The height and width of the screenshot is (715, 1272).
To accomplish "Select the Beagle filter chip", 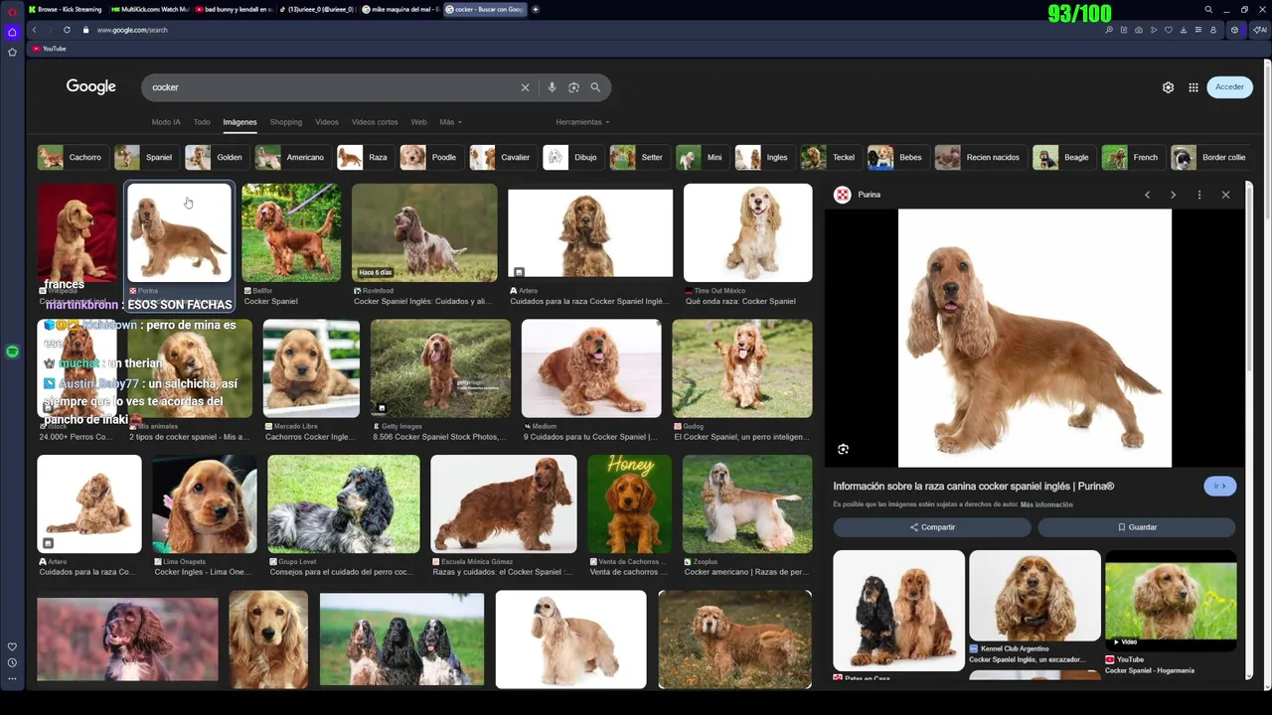I will pyautogui.click(x=1062, y=157).
